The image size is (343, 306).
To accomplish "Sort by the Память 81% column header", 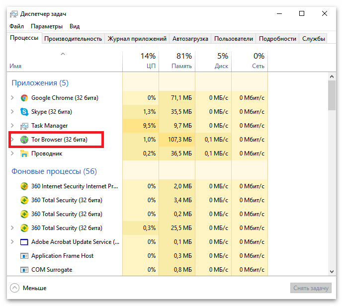I will [177, 61].
